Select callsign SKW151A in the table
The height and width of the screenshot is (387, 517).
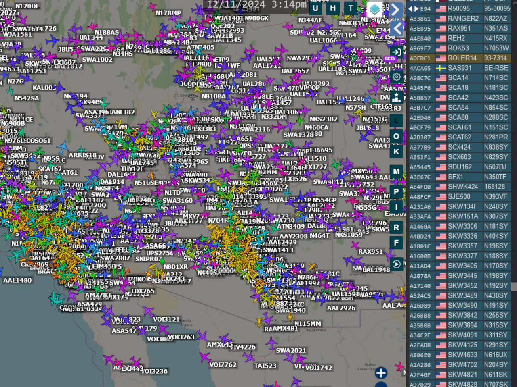click(463, 216)
